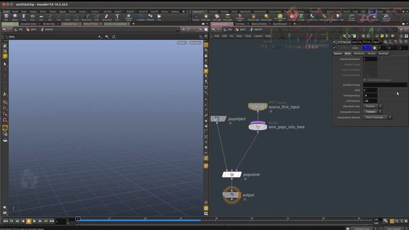
Task: Add a sticky note in network editor
Action: click(x=382, y=36)
